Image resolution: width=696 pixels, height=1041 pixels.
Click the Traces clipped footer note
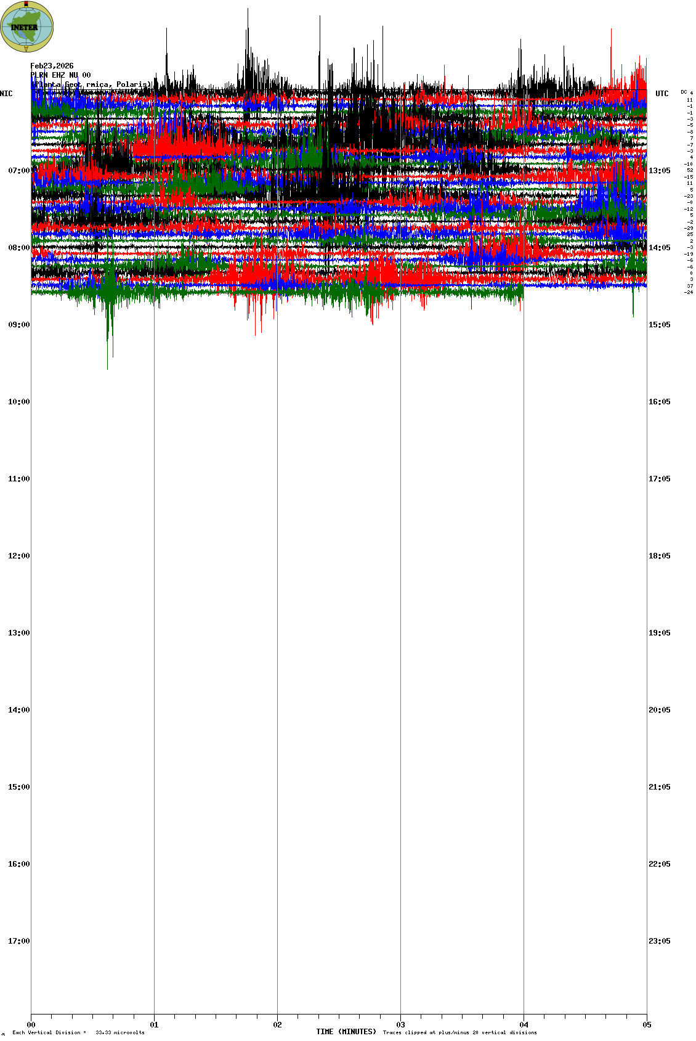point(459,1032)
